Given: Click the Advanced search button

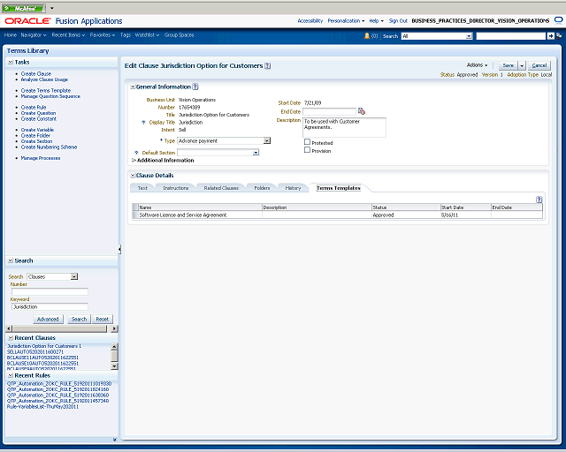Looking at the screenshot, I should (48, 319).
